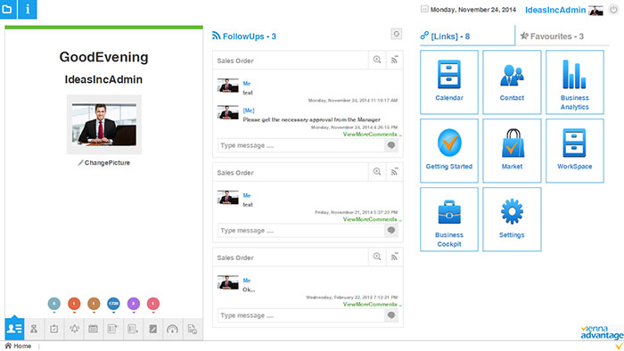Click the brown count badge
The image size is (624, 351).
pyautogui.click(x=94, y=304)
